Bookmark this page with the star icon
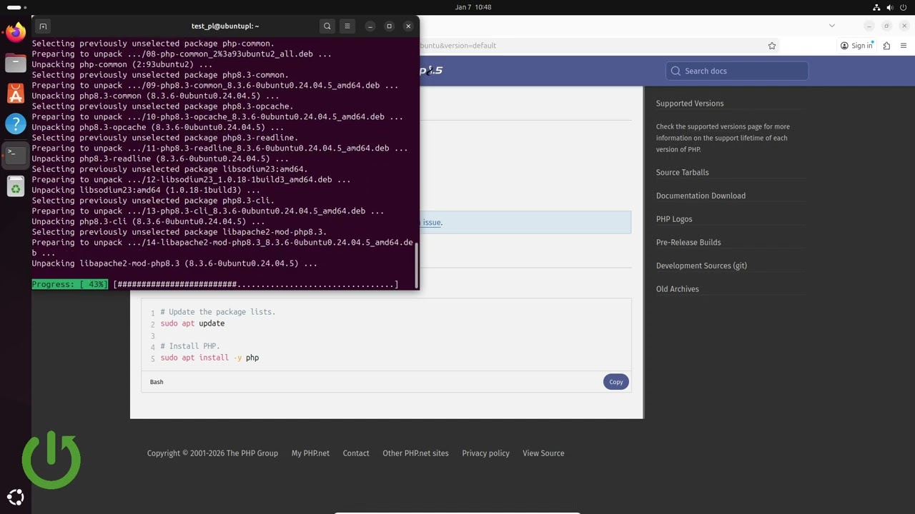Screen dimensions: 915x514 [x=772, y=46]
